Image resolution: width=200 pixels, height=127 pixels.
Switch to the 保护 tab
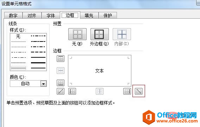click(x=108, y=15)
